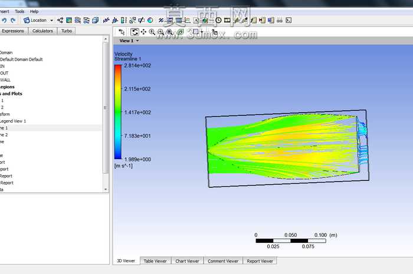Open the Tools menu
Viewport: 413px width, 274px height.
click(x=19, y=12)
